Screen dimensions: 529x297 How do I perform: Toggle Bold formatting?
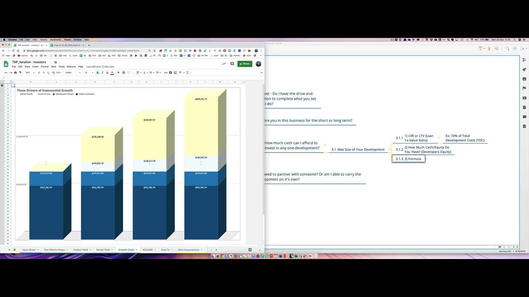(98, 73)
